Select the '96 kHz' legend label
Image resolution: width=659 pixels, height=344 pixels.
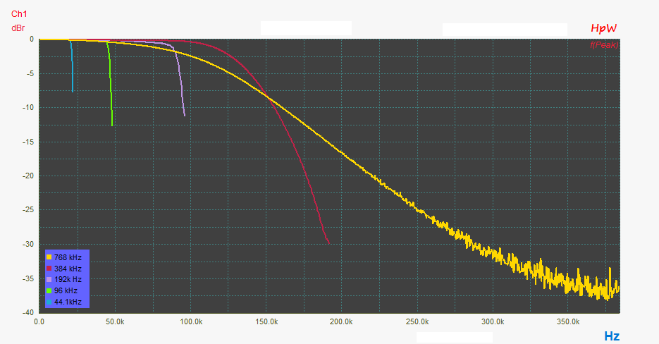(x=66, y=290)
